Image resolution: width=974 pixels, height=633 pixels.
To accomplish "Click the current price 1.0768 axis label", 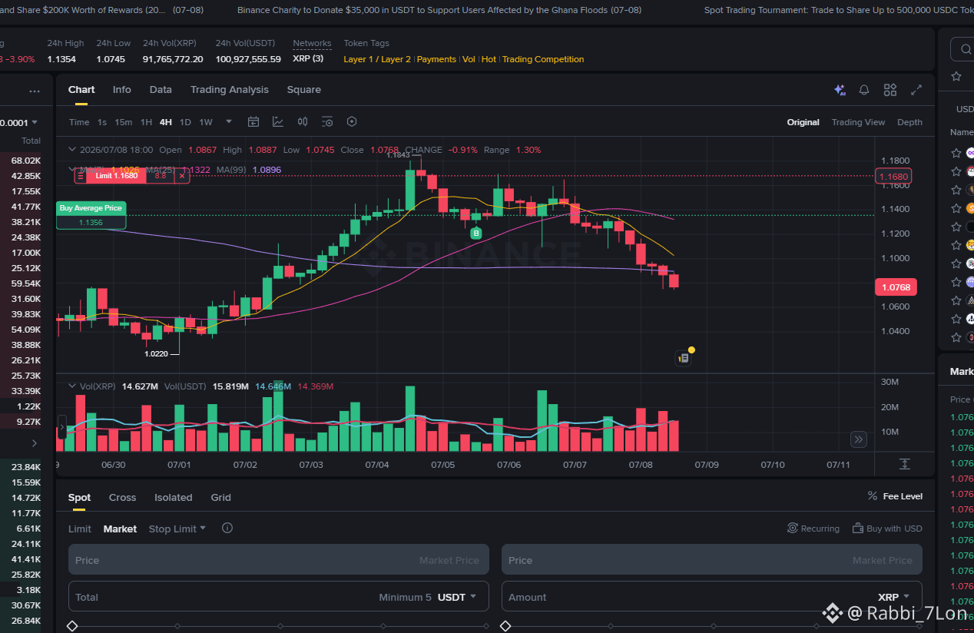I will click(x=895, y=287).
